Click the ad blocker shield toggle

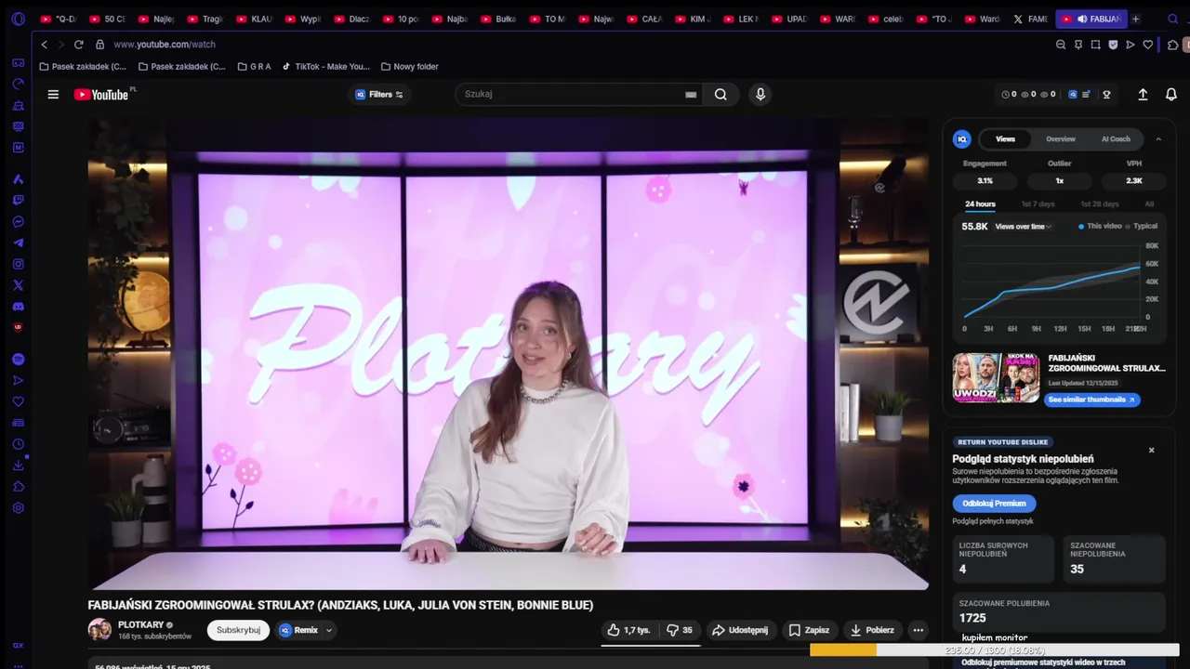[1113, 44]
